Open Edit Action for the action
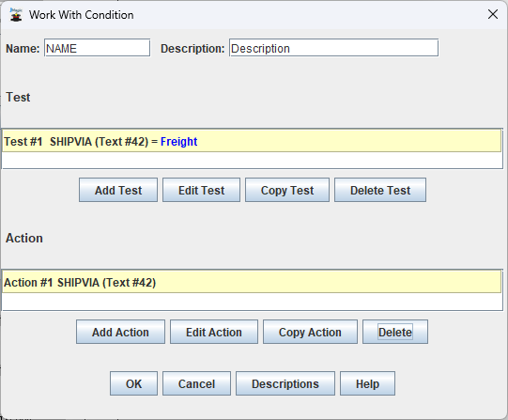The width and height of the screenshot is (508, 420). pos(214,332)
